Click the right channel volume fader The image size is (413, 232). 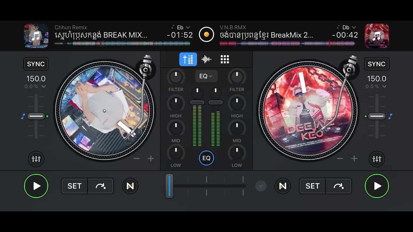(x=216, y=102)
